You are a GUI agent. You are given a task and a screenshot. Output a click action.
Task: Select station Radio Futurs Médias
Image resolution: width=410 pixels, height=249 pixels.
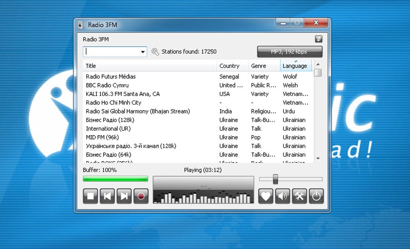click(111, 77)
